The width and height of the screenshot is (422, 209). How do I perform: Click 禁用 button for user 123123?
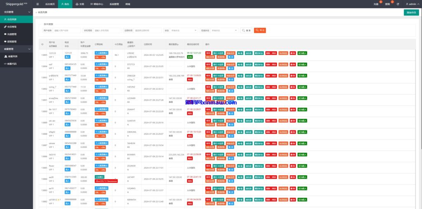(x=208, y=53)
